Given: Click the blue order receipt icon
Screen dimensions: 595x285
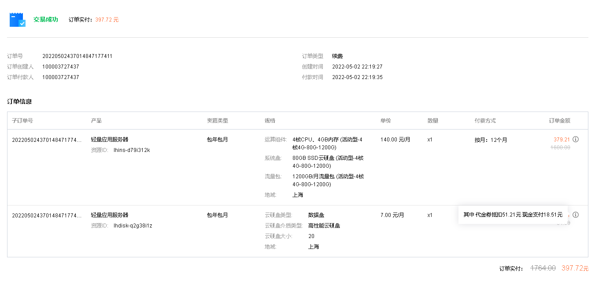Looking at the screenshot, I should tap(18, 20).
